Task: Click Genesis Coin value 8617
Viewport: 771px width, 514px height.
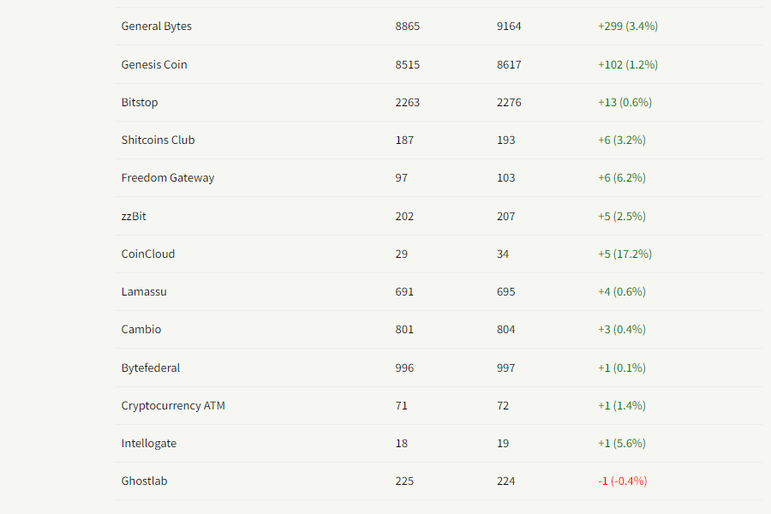Action: (x=509, y=64)
